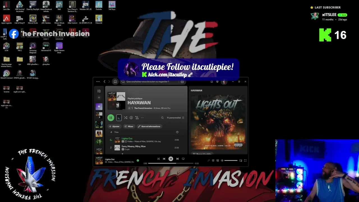Show lyrics with the microphone icon
359x202 pixels.
click(x=208, y=160)
